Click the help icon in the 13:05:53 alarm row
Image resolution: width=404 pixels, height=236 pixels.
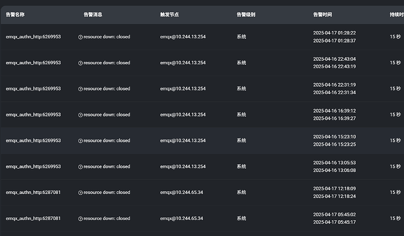(x=80, y=167)
